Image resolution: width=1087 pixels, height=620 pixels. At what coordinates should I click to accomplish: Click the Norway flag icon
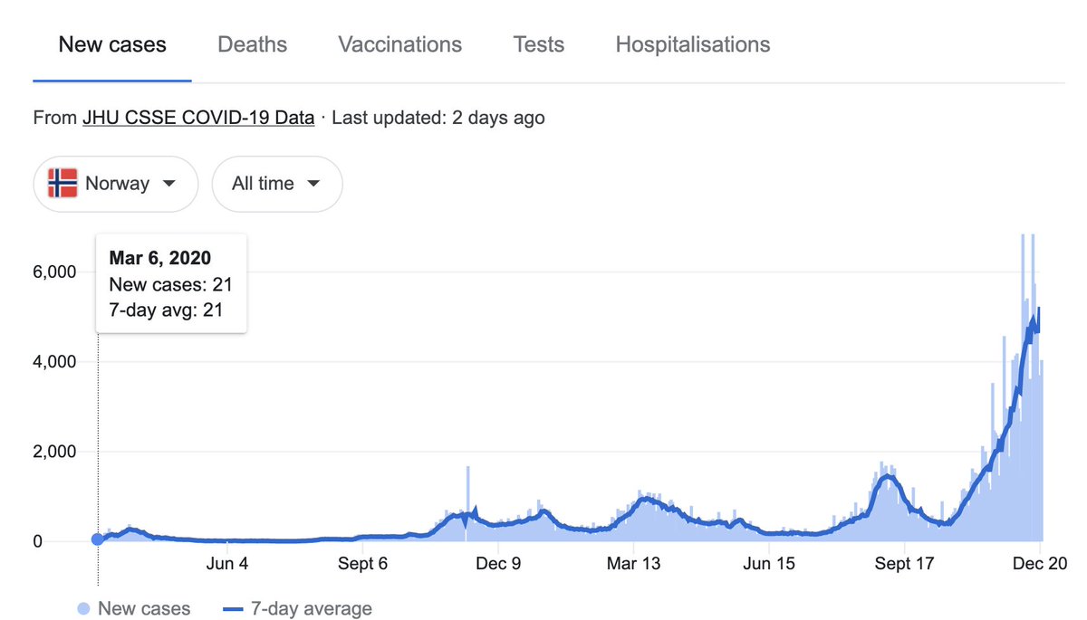[62, 184]
